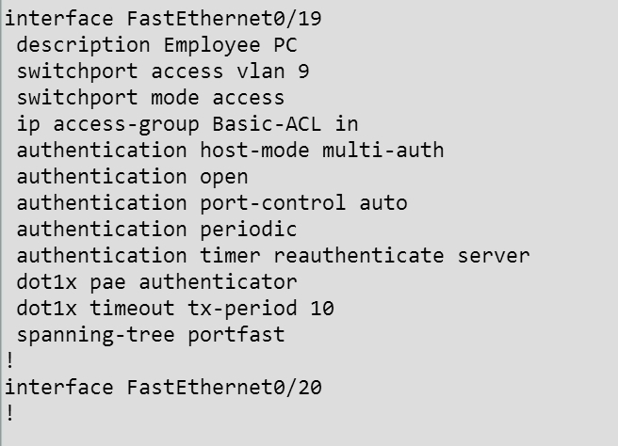
Task: Click 'authentication port-control auto' line
Action: 212,203
